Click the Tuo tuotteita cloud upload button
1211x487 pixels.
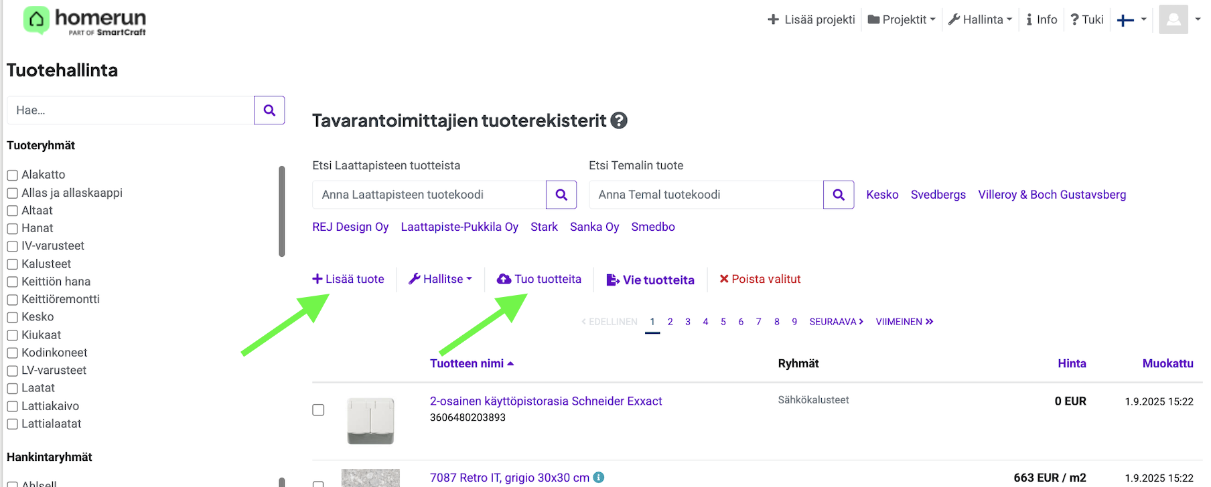click(539, 279)
